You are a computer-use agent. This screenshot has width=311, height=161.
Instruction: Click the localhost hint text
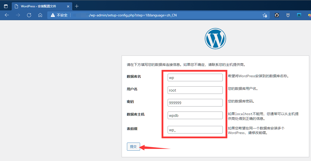[x=263, y=116]
